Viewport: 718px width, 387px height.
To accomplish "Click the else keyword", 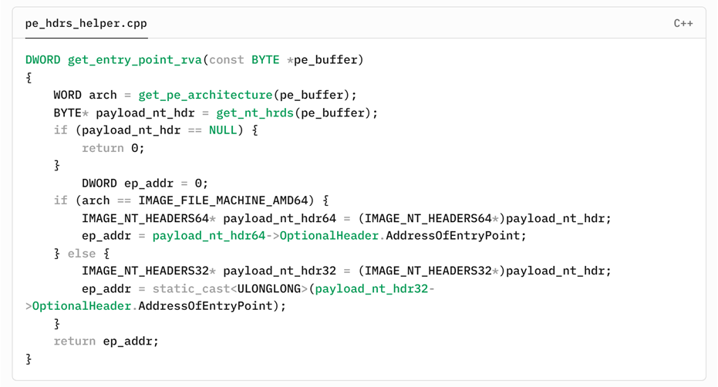I will (x=82, y=253).
